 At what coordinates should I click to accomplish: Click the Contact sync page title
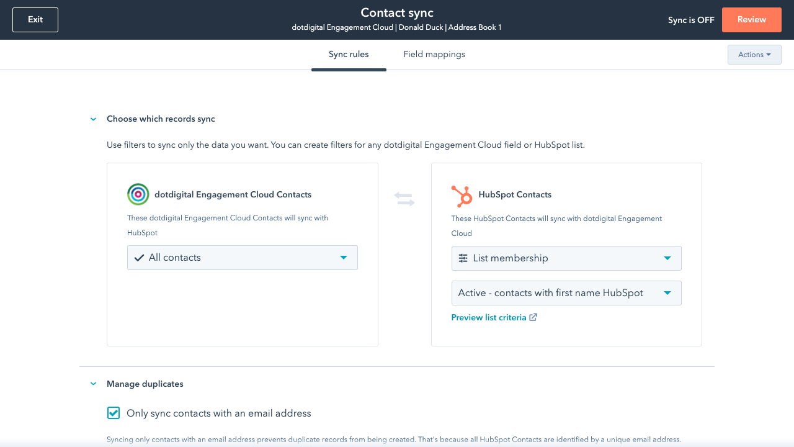[x=397, y=13]
